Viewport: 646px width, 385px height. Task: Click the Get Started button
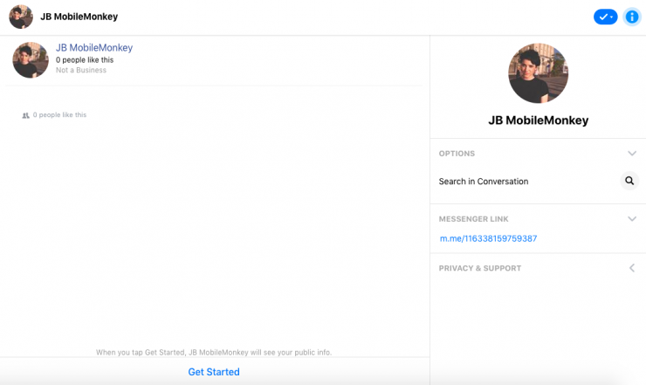coord(214,372)
